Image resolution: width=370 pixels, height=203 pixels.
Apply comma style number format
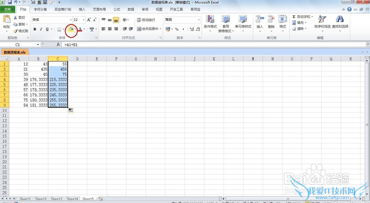click(183, 29)
